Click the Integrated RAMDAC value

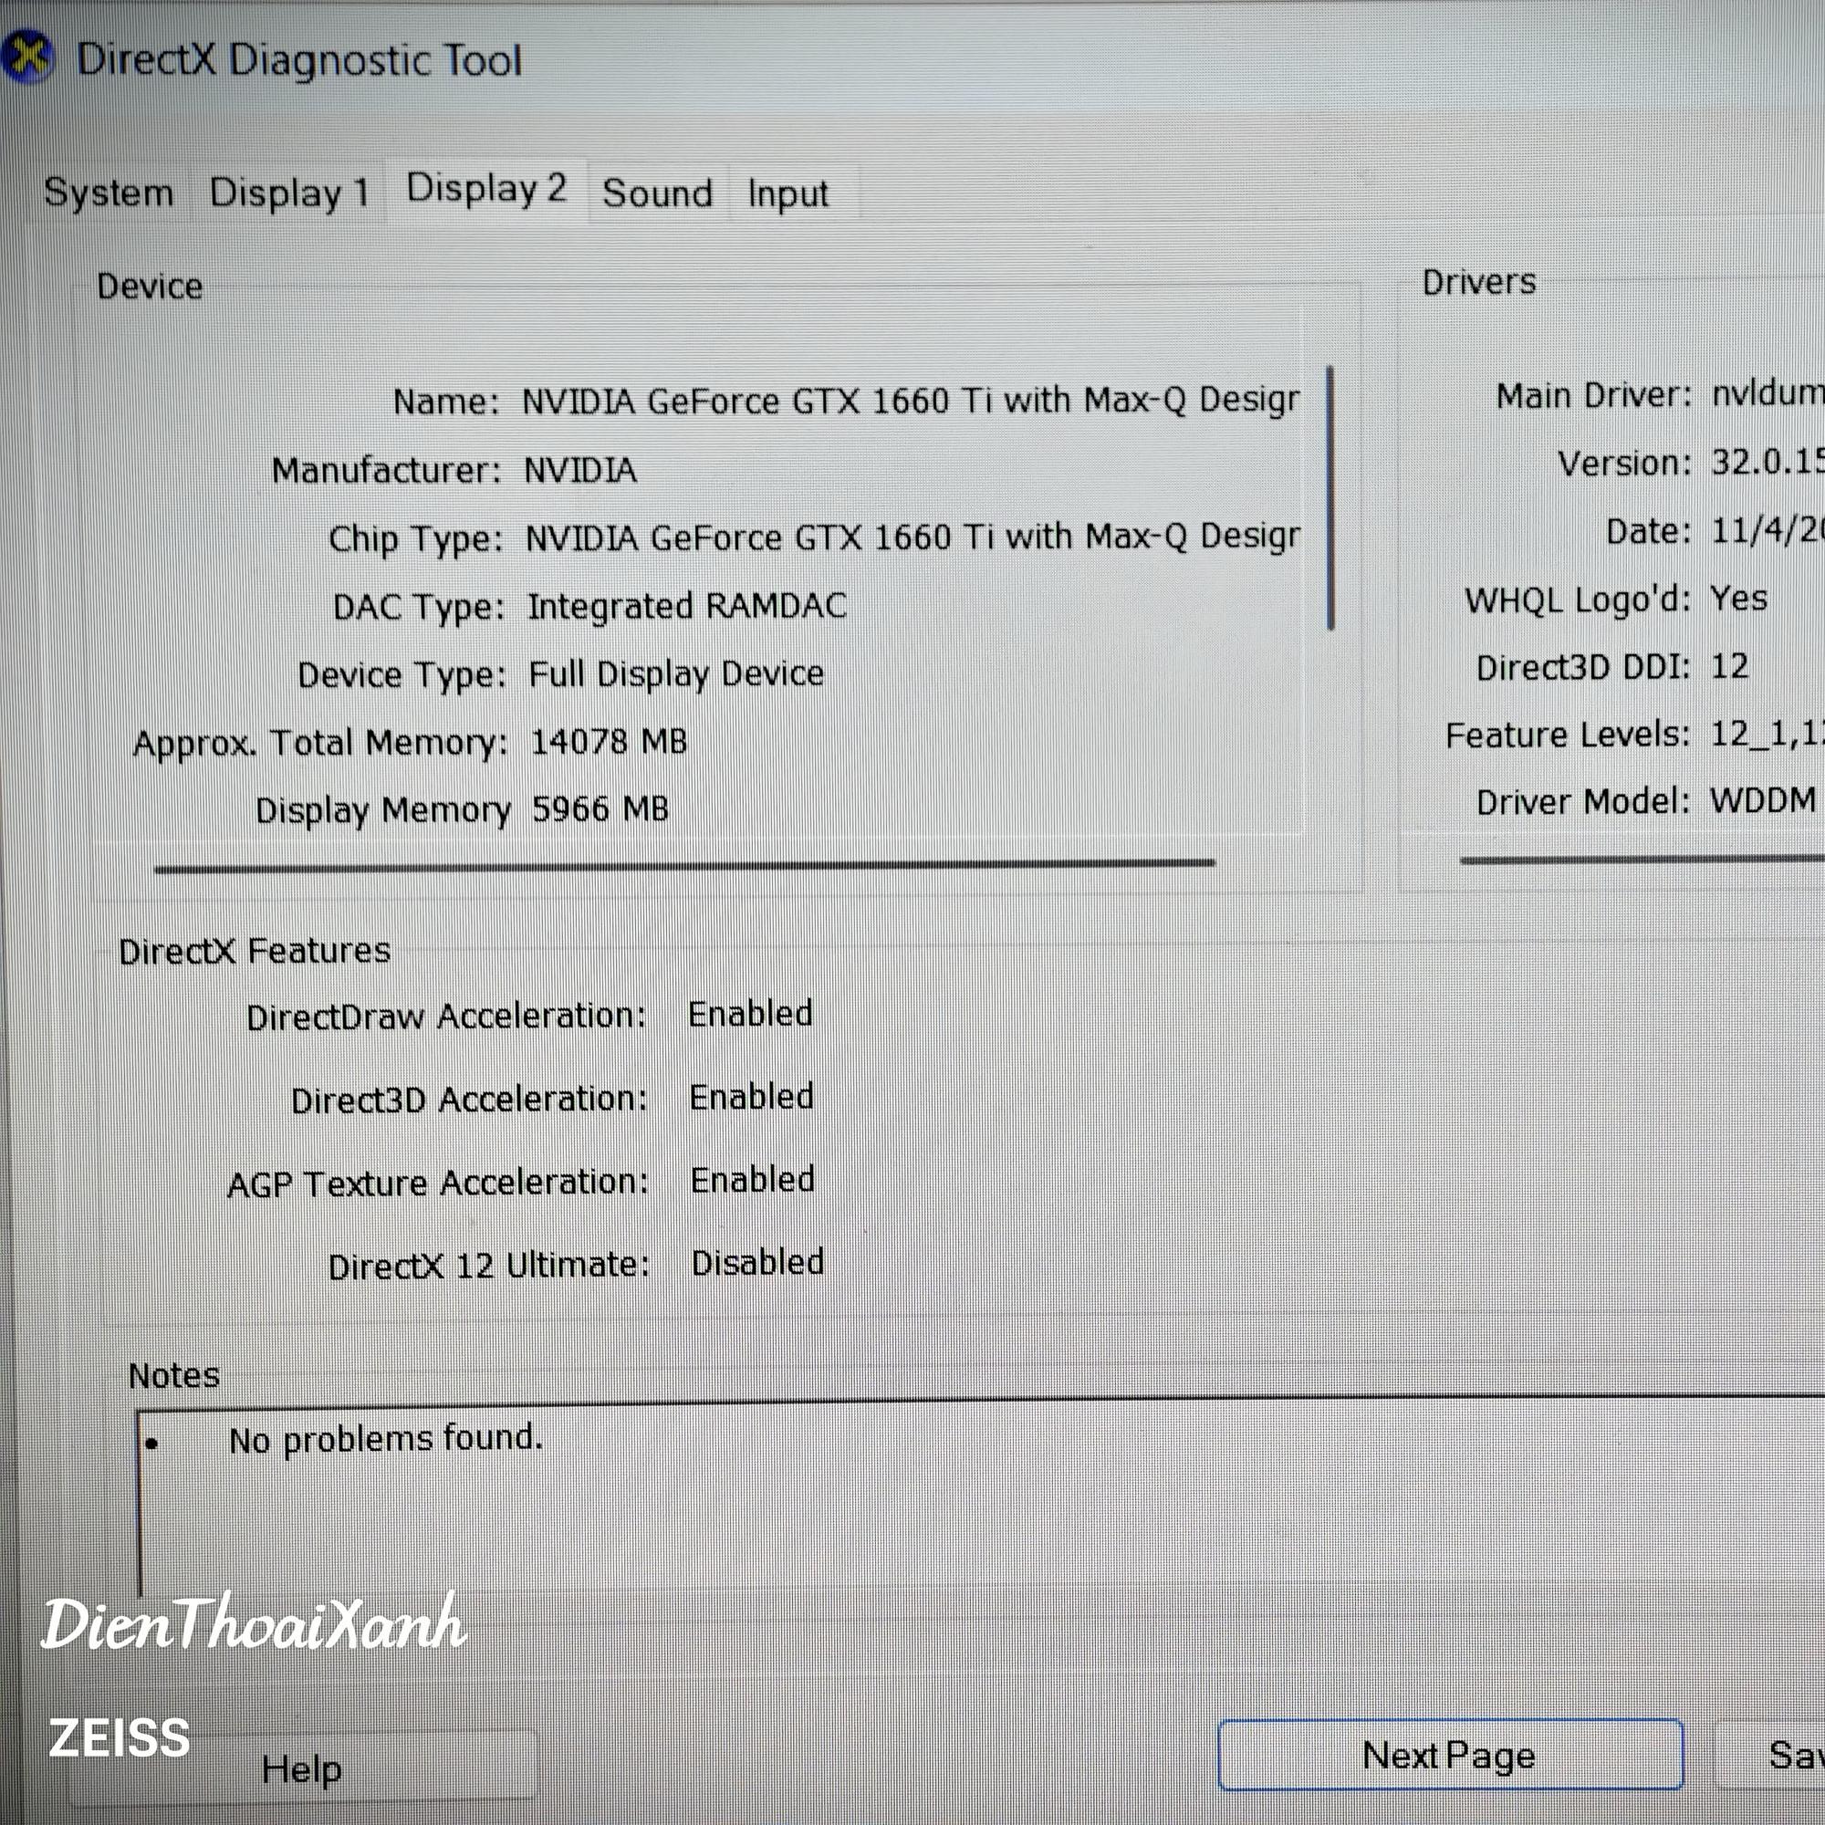click(687, 606)
